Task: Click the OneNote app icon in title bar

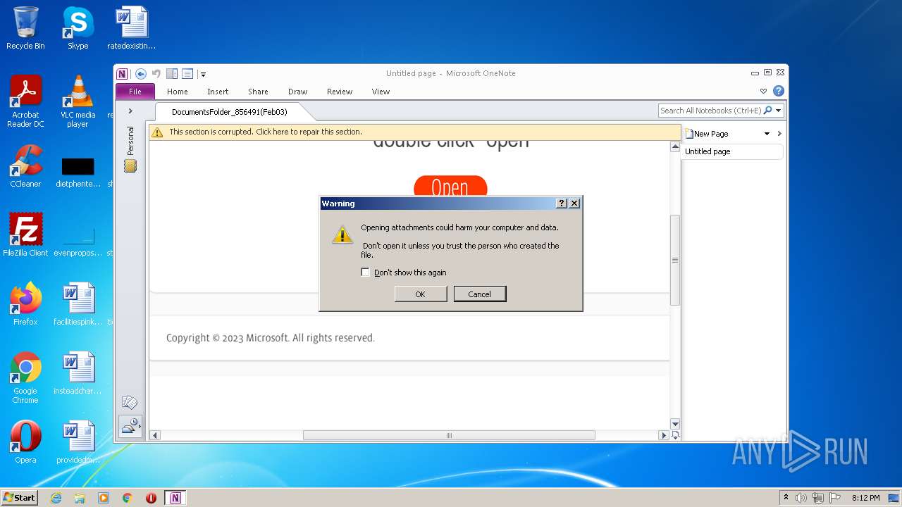Action: [x=123, y=74]
